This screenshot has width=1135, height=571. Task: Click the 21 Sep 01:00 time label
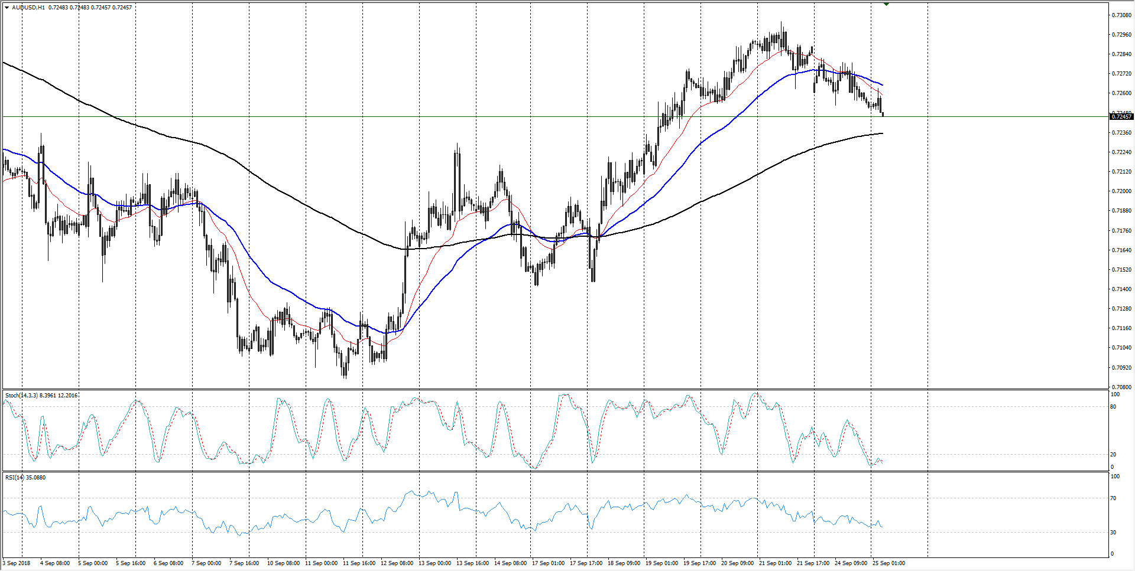coord(775,563)
